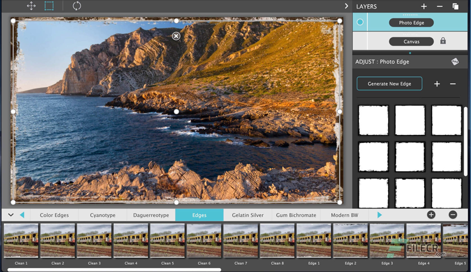
Task: Click the bottom-right corner transform handle
Action: (x=339, y=202)
